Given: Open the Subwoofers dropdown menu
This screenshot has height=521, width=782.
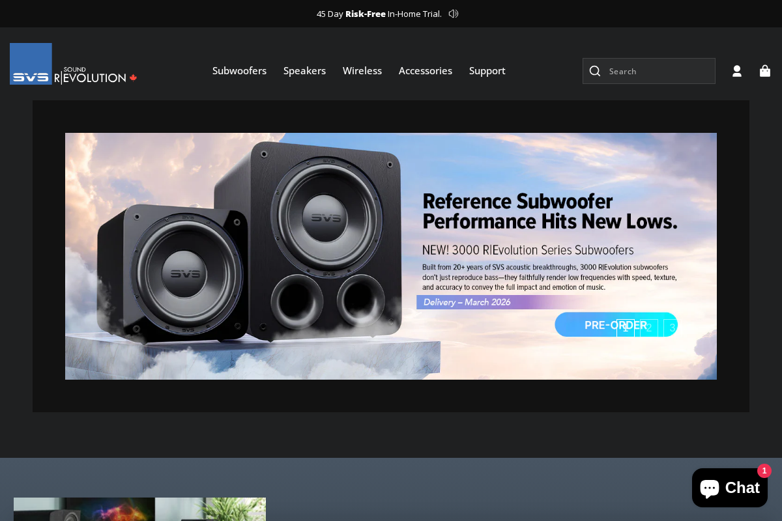Looking at the screenshot, I should point(239,71).
